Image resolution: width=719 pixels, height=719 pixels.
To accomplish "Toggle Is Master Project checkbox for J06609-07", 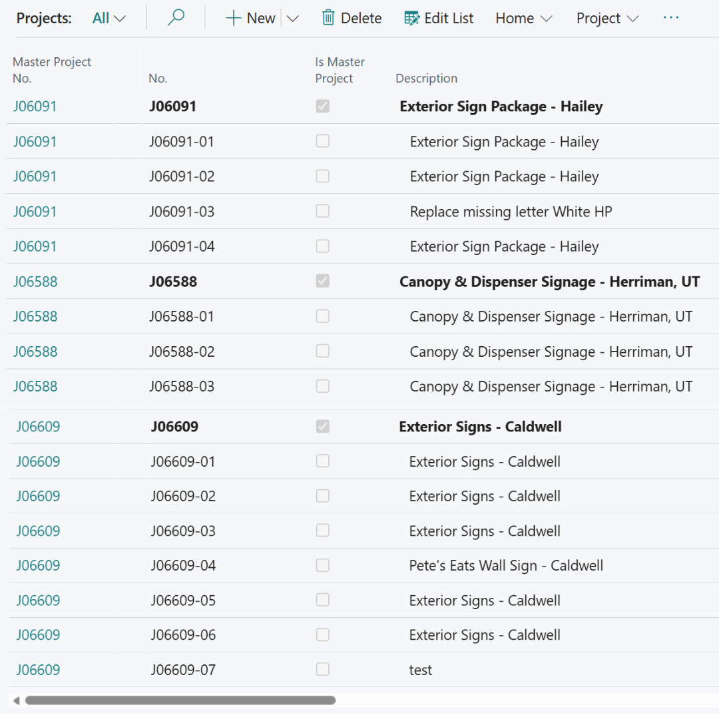I will (323, 669).
